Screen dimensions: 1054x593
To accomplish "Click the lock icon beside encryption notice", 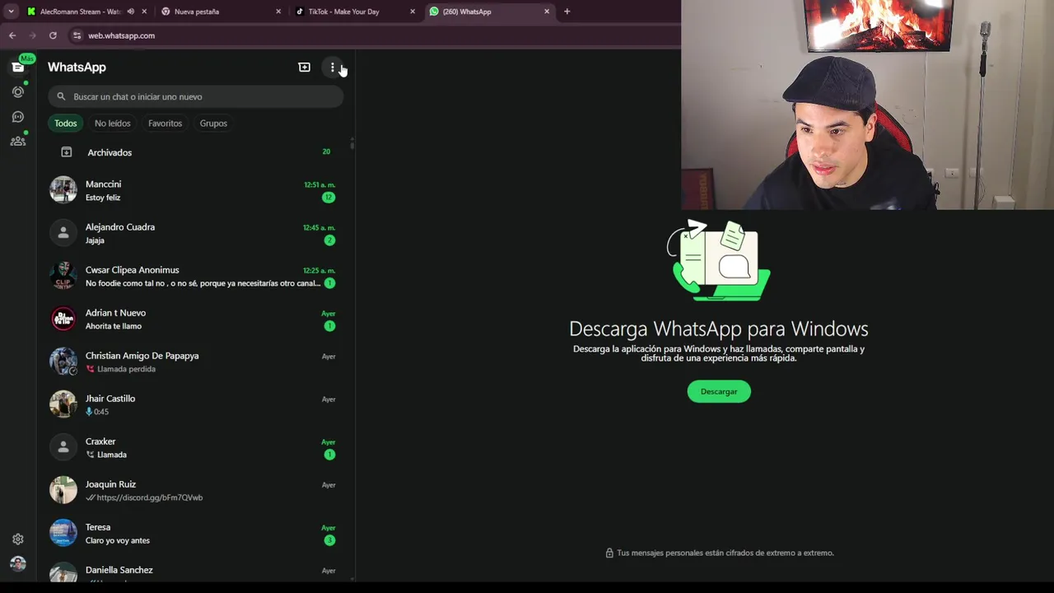I will [x=609, y=553].
